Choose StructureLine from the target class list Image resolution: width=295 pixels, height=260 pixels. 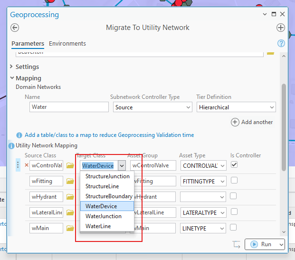(x=107, y=186)
